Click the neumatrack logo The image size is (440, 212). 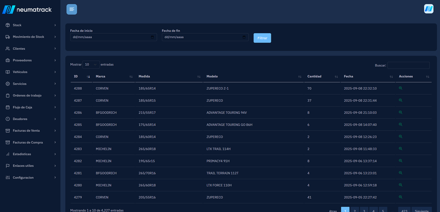[x=27, y=10]
